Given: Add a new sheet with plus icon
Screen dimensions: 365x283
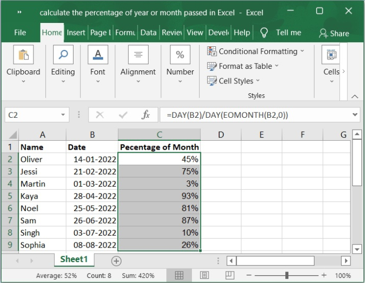Looking at the screenshot, I should pos(116,261).
